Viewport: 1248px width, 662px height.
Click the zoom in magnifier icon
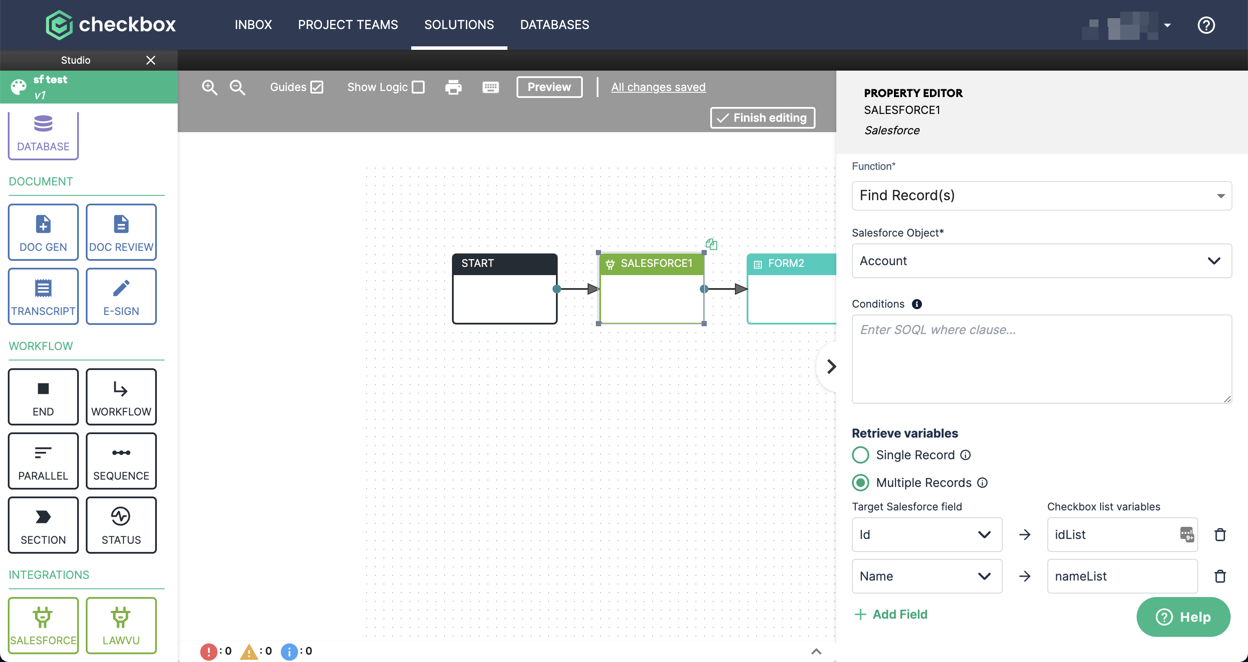click(x=209, y=87)
